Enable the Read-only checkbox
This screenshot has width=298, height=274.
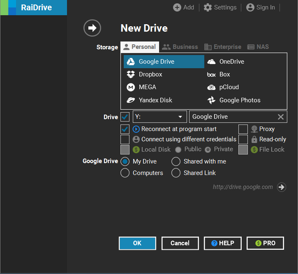click(x=243, y=139)
